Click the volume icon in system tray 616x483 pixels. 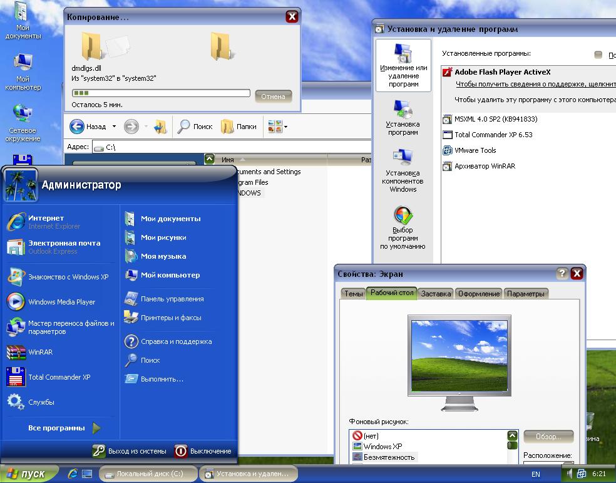point(570,474)
